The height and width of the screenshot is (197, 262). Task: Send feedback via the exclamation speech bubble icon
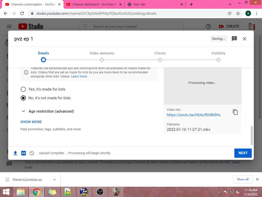pyautogui.click(x=234, y=39)
